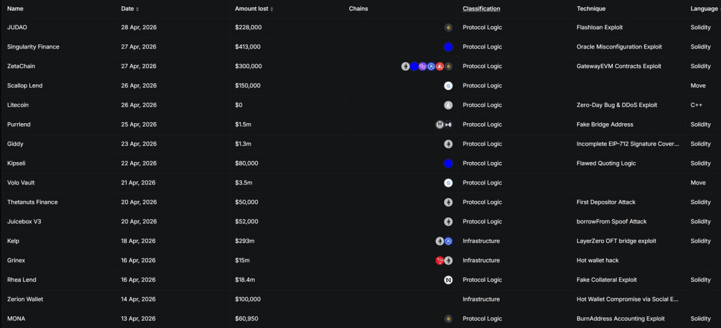Open the Singularity Finance entry
The width and height of the screenshot is (721, 328).
(x=33, y=47)
